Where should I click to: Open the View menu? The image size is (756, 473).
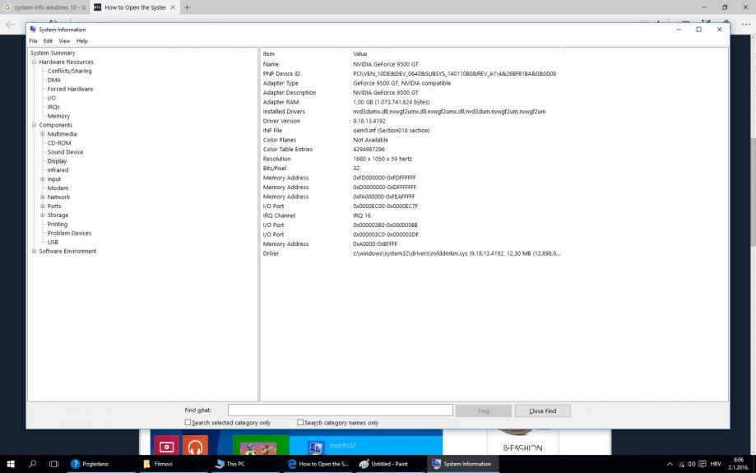coord(65,41)
